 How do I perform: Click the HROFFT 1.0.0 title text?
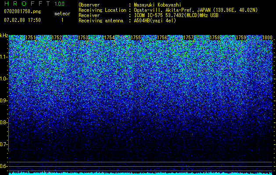tap(34, 3)
